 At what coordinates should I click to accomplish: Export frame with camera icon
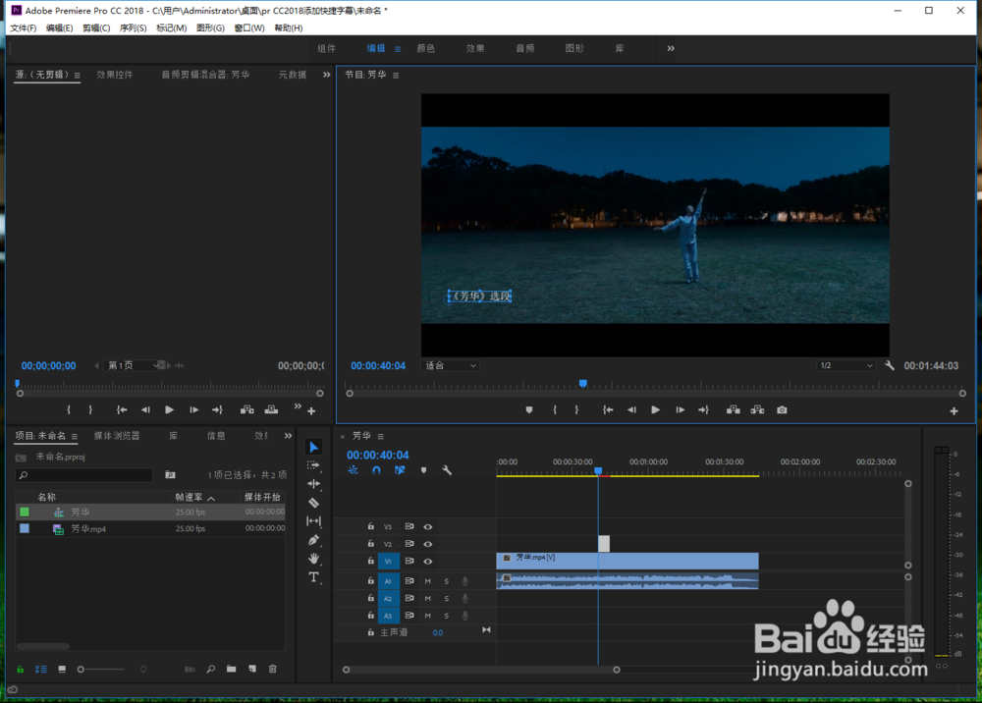coord(783,410)
